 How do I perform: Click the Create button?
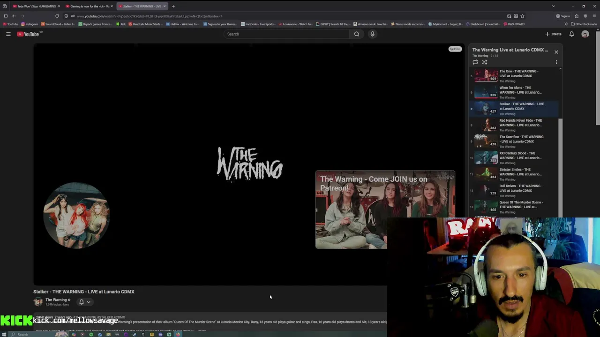click(553, 34)
